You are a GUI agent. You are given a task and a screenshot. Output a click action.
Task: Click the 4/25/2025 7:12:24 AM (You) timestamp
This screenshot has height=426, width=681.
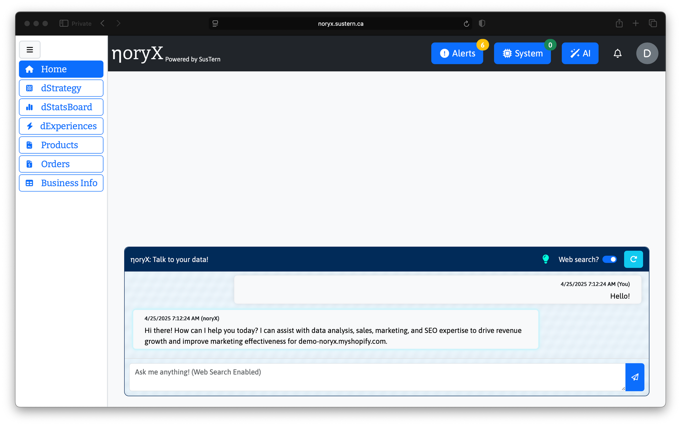(595, 284)
